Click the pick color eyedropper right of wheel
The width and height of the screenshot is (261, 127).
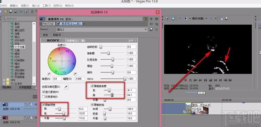(75, 74)
